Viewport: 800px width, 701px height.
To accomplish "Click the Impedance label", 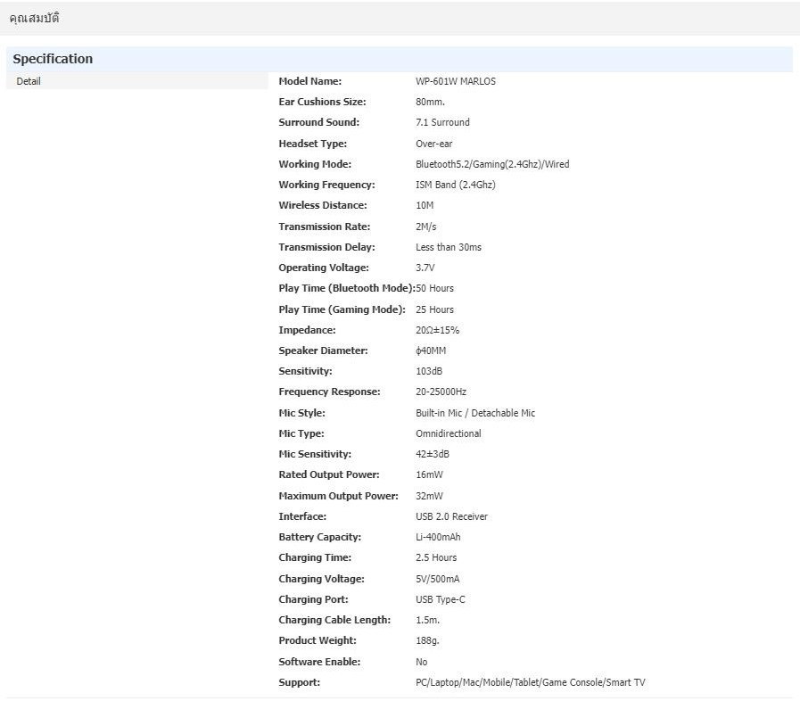I will click(x=307, y=330).
